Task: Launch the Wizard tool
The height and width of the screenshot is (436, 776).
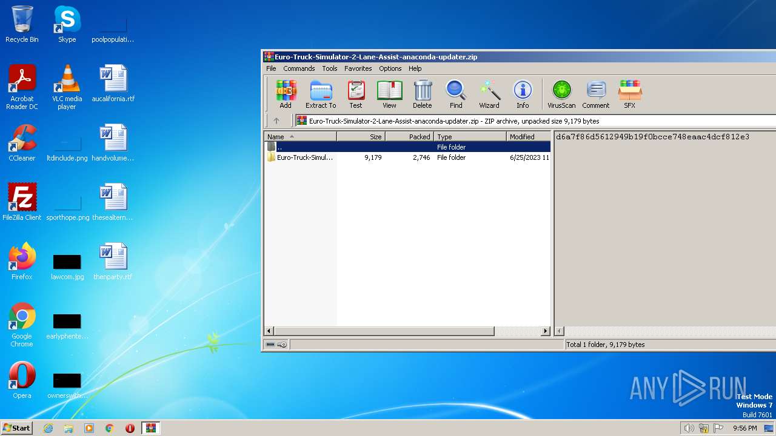Action: tap(489, 94)
